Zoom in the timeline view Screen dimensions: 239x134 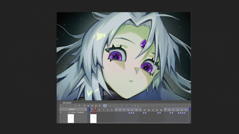pyautogui.click(x=79, y=106)
